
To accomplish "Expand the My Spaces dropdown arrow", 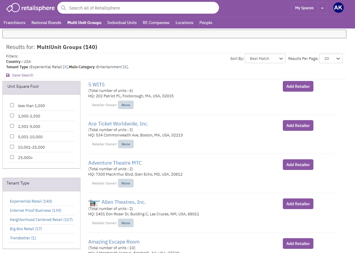I will pyautogui.click(x=322, y=8).
